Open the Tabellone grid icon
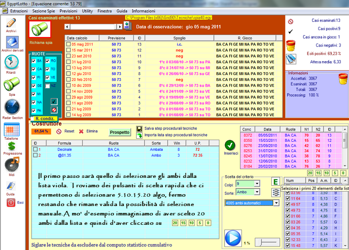 [11, 129]
